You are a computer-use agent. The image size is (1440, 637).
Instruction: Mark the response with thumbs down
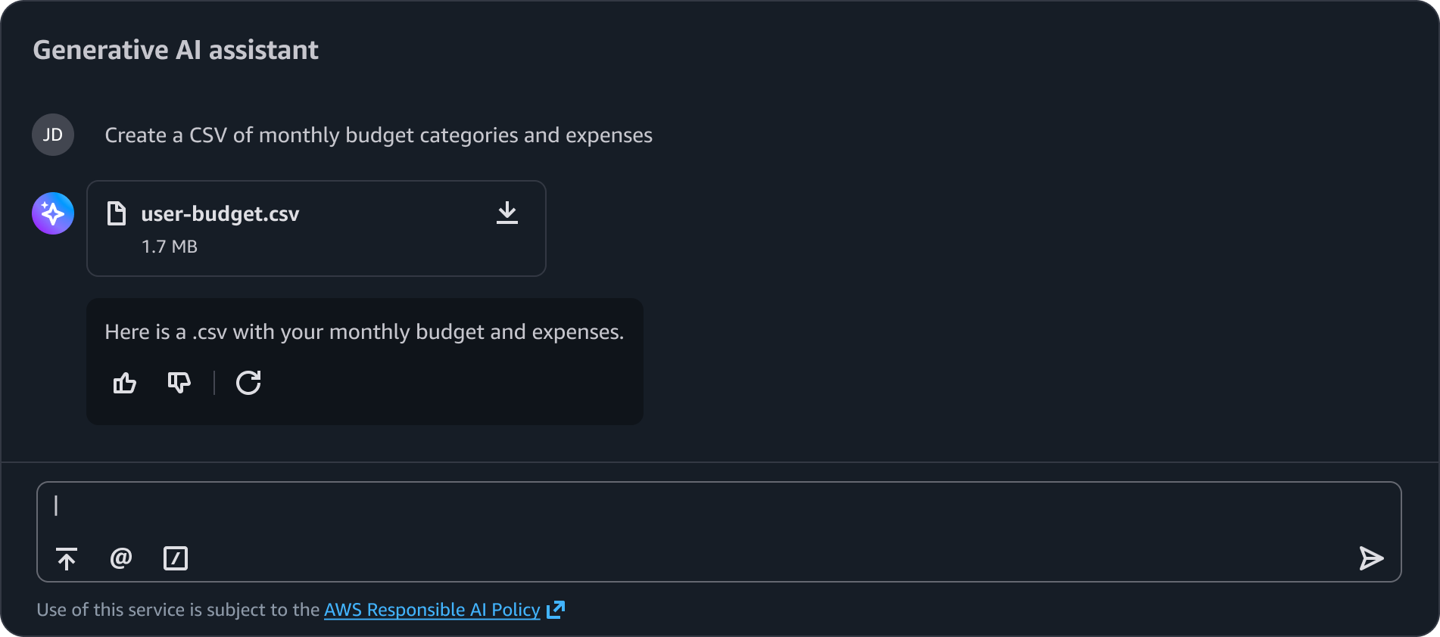point(179,383)
